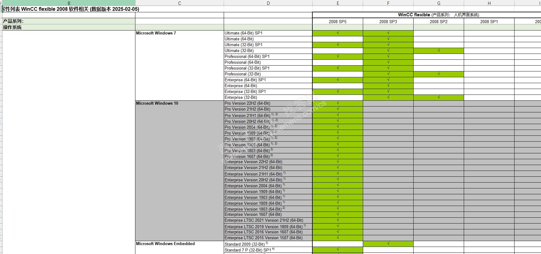Select the 2008 SP1 version header cell
Viewport: 541px width, 254px height.
pyautogui.click(x=489, y=22)
